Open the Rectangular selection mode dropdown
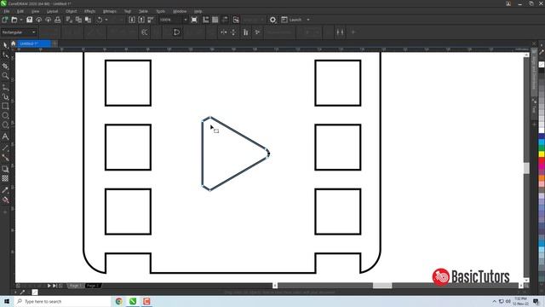 click(19, 32)
